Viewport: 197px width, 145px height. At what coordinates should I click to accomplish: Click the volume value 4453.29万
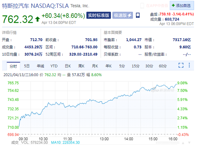[x=33, y=47]
